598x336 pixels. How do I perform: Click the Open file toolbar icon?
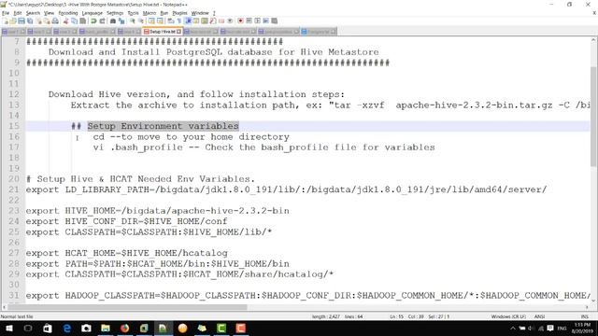pyautogui.click(x=13, y=21)
